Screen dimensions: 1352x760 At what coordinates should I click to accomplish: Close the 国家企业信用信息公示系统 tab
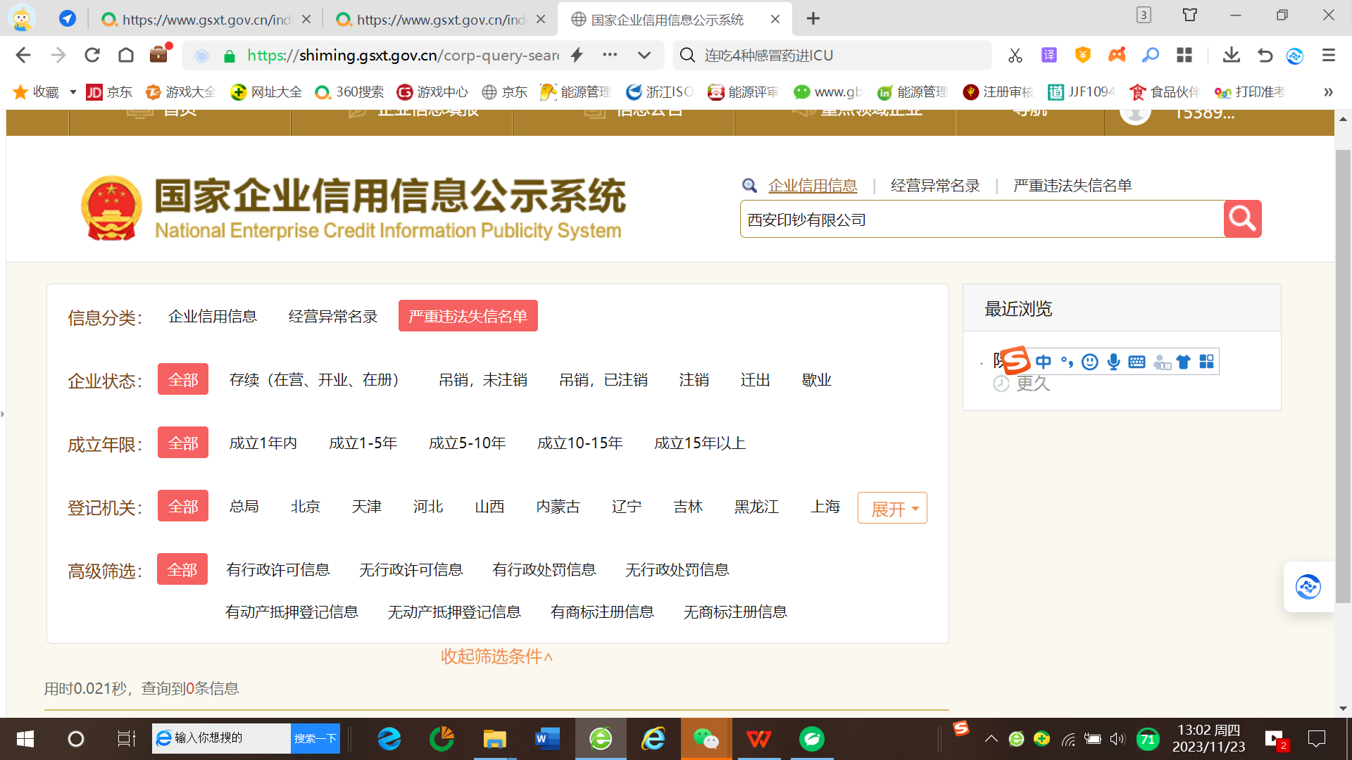click(x=775, y=20)
